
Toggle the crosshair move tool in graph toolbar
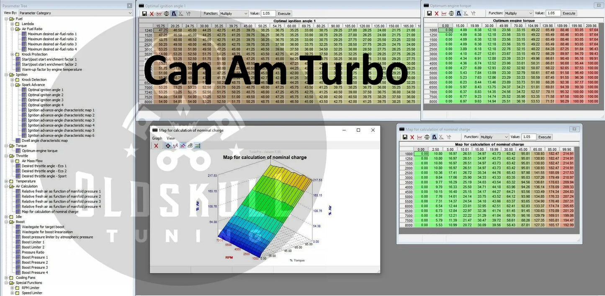coord(168,146)
